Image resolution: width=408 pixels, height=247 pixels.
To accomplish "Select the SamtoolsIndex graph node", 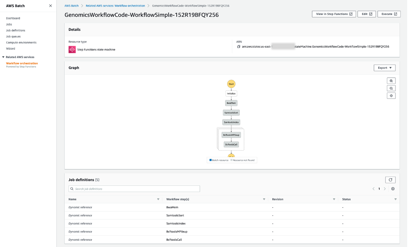I will point(231,122).
